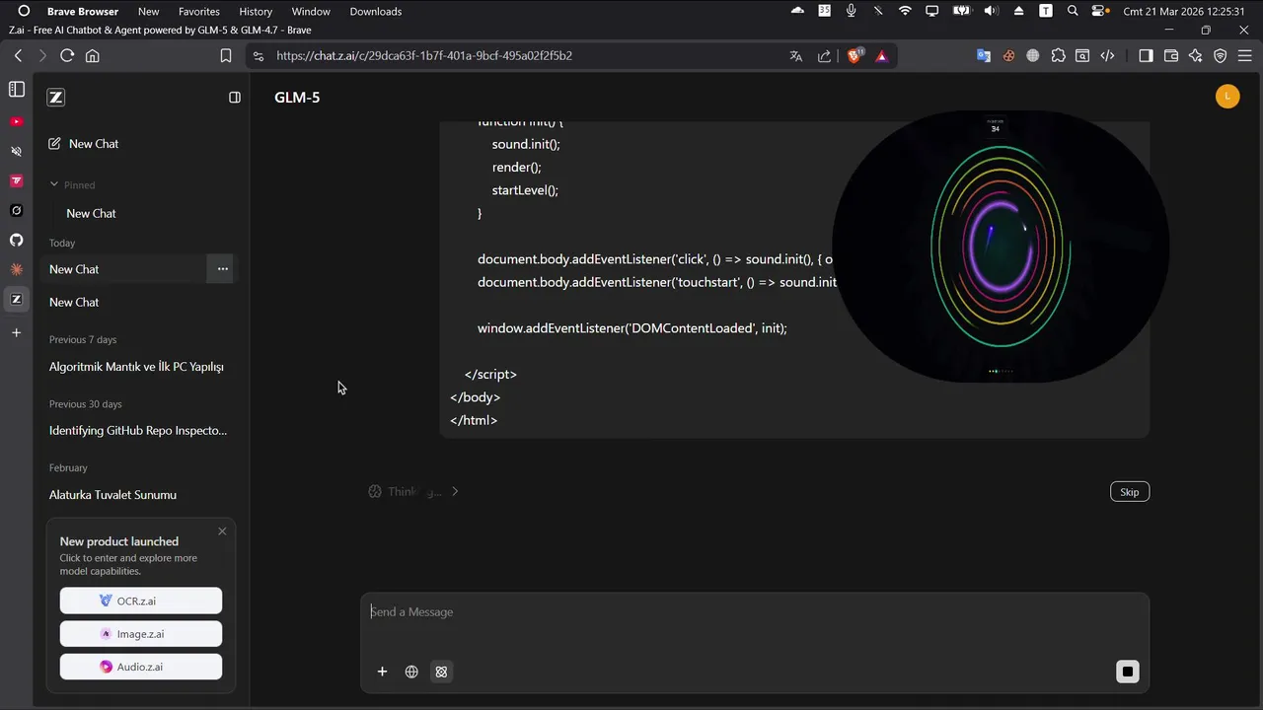This screenshot has width=1263, height=710.
Task: Click the Z.ai logo in chat sidebar
Action: 56,97
